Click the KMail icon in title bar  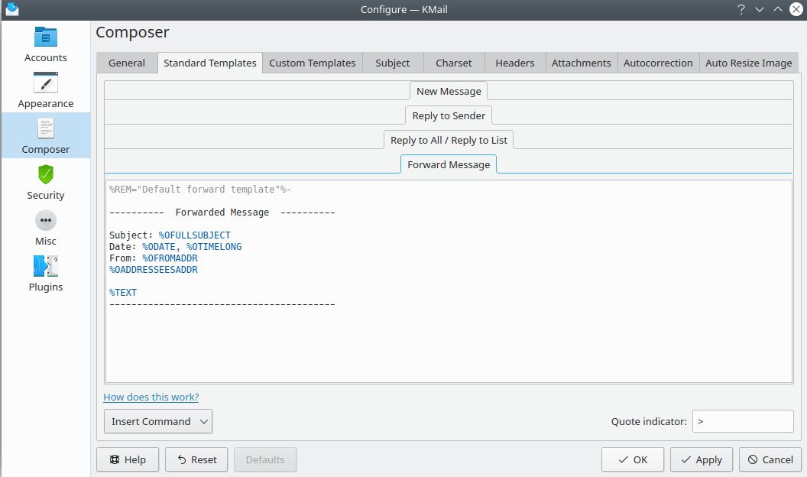11,9
